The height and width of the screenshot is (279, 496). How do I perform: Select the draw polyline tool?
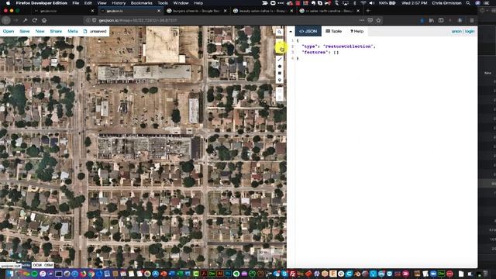[x=279, y=60]
